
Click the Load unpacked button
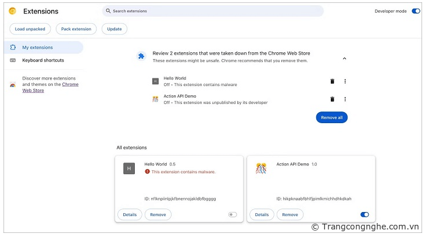coord(30,29)
